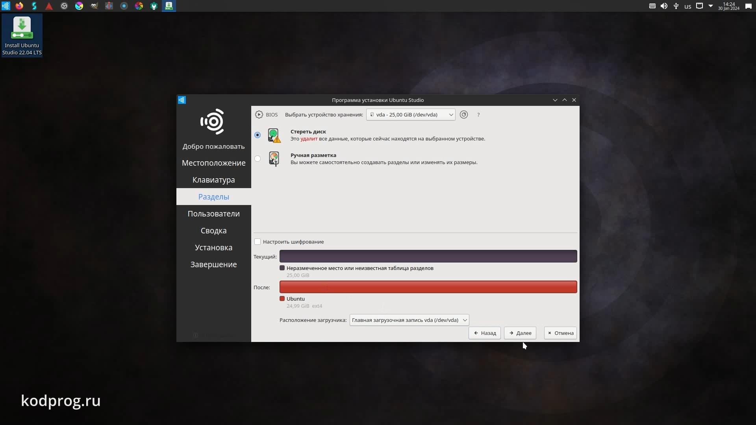The height and width of the screenshot is (425, 756).
Task: Click the 'Отмена' cancel button
Action: 560,333
